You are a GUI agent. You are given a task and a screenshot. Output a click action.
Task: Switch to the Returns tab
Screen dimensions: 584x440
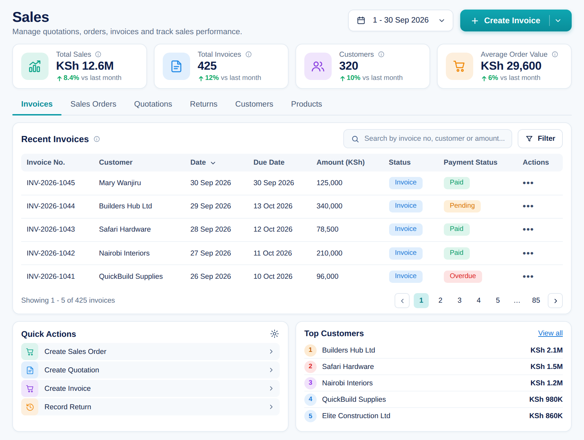(204, 104)
